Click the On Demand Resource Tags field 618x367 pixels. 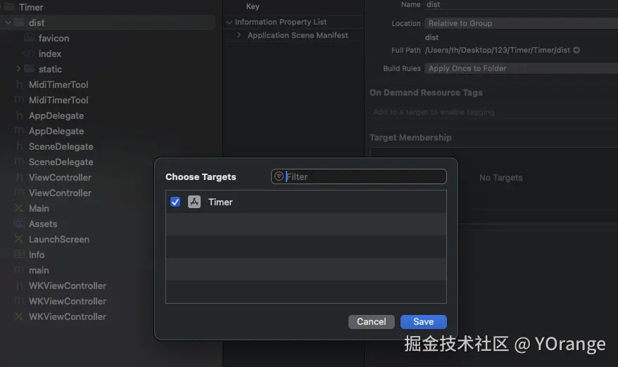click(493, 112)
